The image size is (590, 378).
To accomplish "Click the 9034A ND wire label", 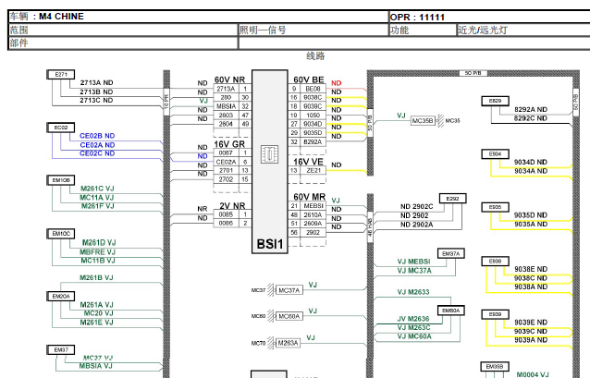I will (531, 171).
